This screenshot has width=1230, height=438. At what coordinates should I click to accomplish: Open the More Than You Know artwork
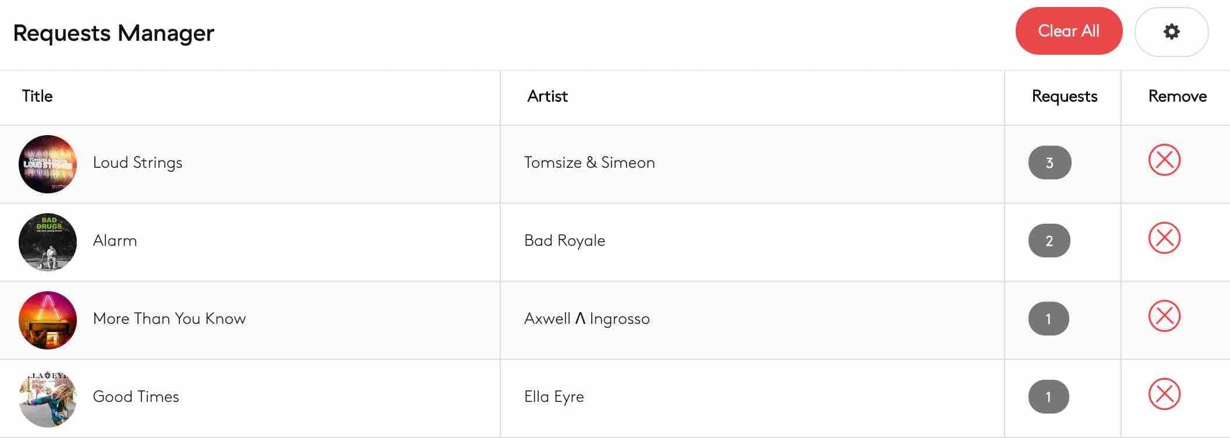click(48, 320)
